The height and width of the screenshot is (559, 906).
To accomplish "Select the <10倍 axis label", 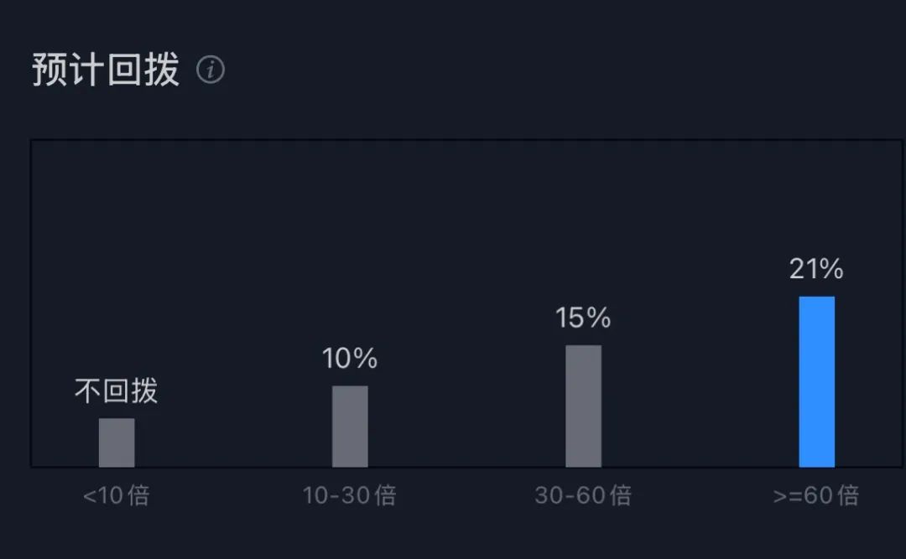I will pos(117,495).
